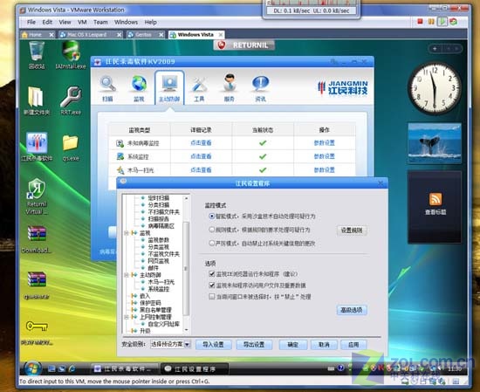Select the 新建文件夹 folder on desktop
Viewport: 480px width, 392px height.
[37, 101]
